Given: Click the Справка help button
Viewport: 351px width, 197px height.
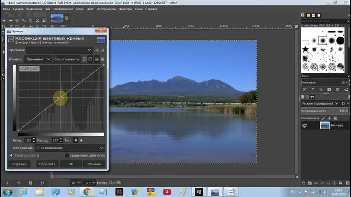Looking at the screenshot, I should (x=19, y=164).
